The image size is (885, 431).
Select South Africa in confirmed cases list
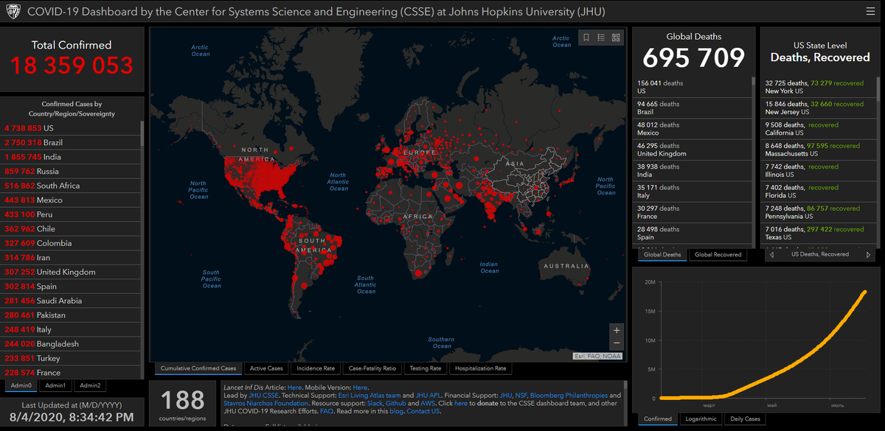coord(71,186)
